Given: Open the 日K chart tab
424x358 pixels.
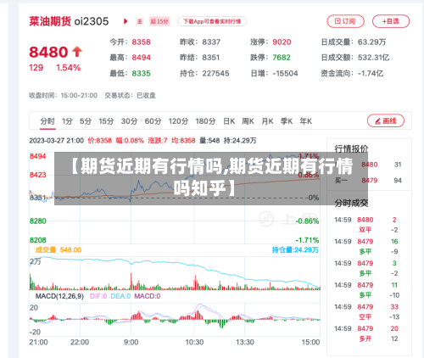Looking at the screenshot, I should [229, 121].
